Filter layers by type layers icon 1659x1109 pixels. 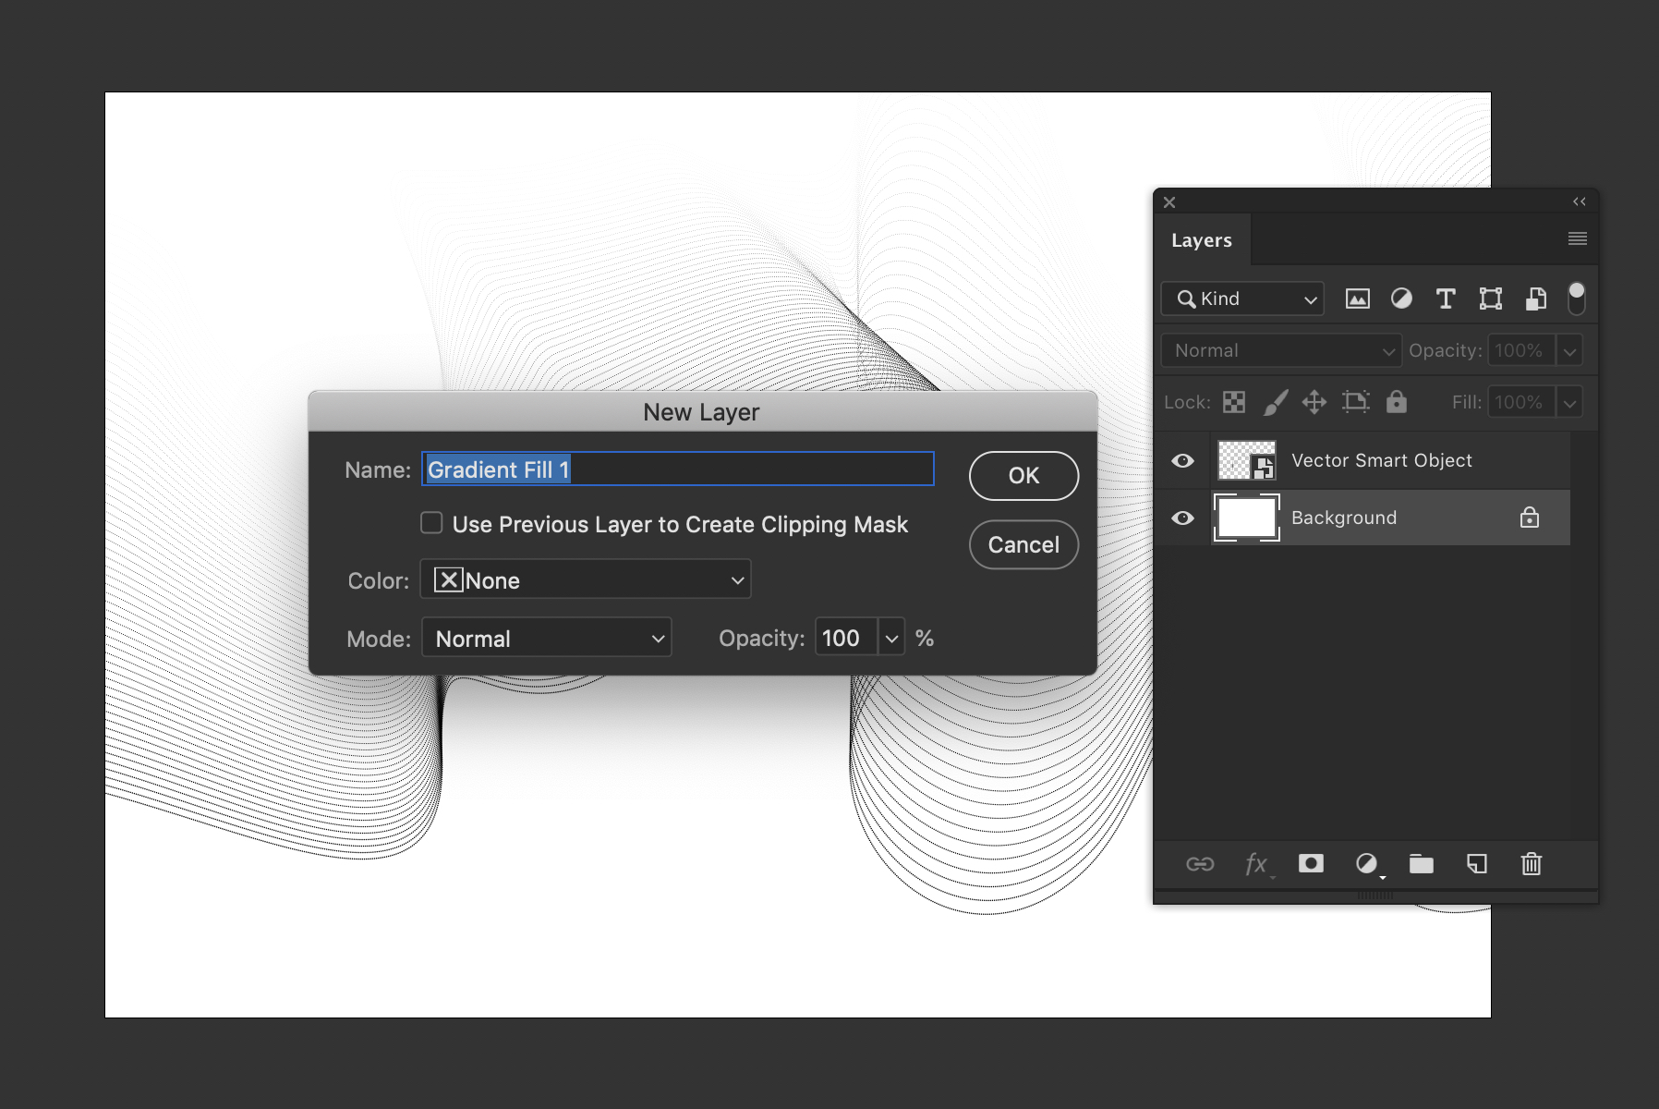click(x=1446, y=299)
